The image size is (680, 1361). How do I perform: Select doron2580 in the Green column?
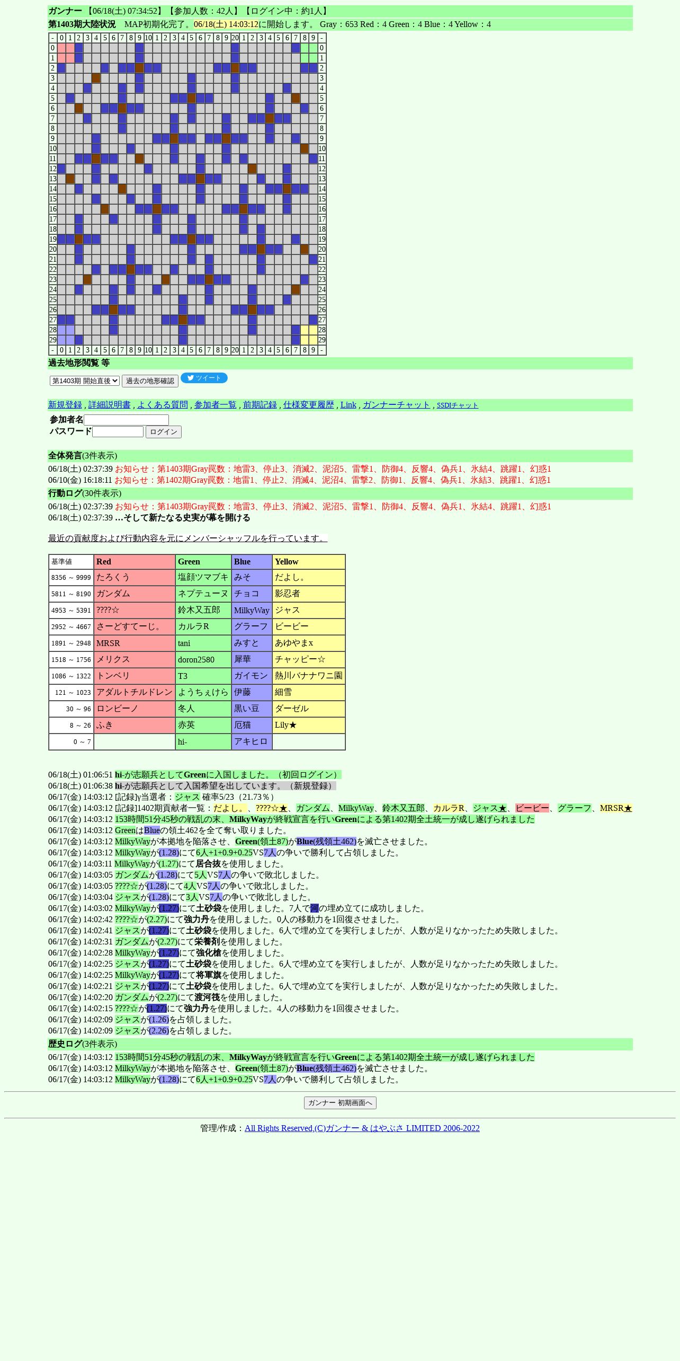(x=203, y=660)
